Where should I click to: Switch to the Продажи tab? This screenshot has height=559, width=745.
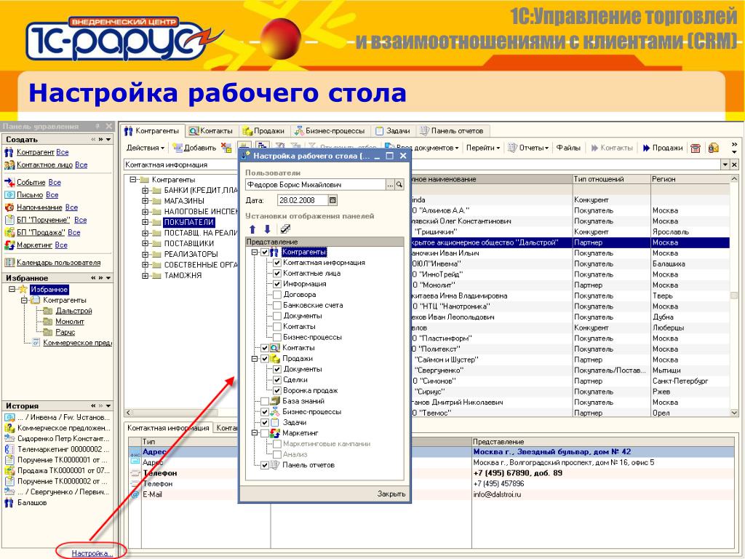click(x=263, y=131)
